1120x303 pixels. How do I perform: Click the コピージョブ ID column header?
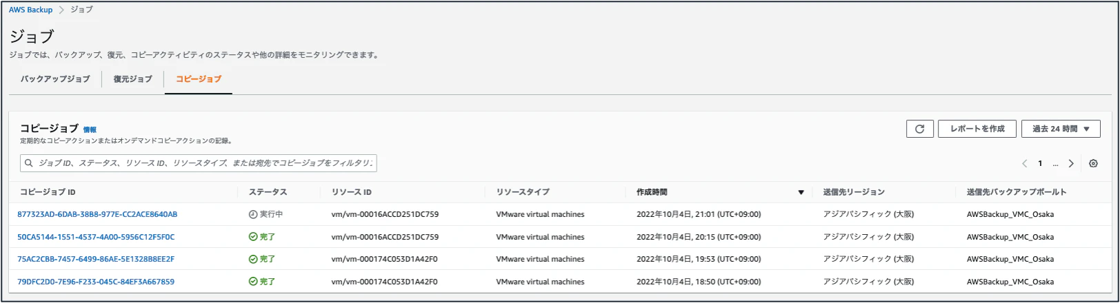point(48,192)
